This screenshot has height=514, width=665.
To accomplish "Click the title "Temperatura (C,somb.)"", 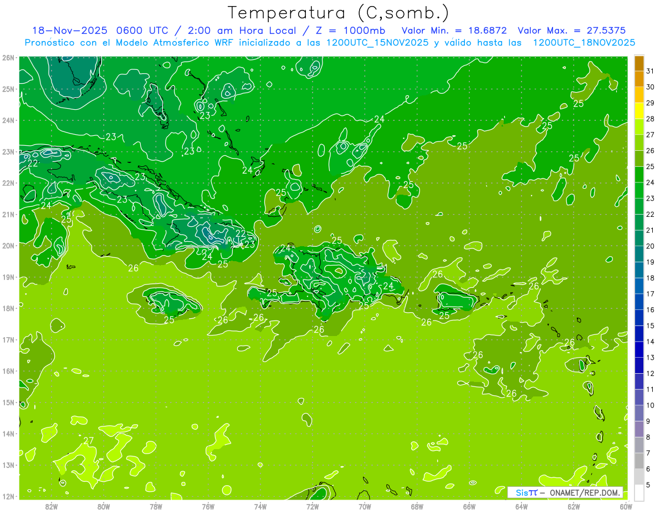I will [338, 13].
